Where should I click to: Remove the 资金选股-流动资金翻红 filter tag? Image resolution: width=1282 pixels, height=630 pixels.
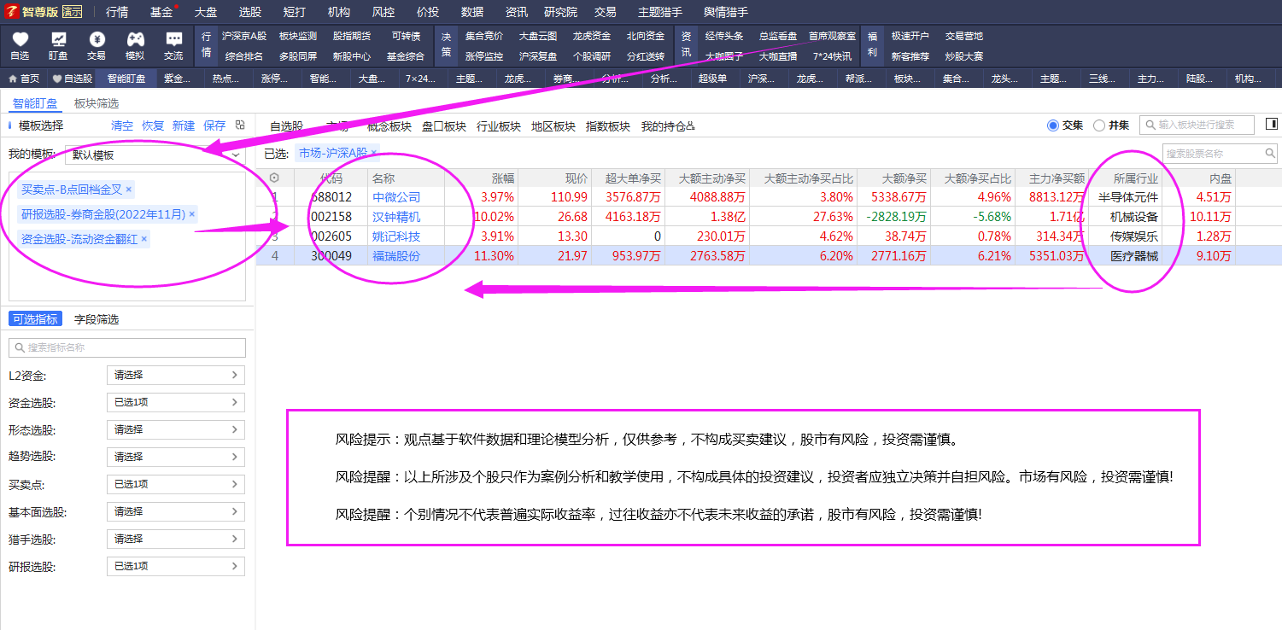tap(144, 239)
